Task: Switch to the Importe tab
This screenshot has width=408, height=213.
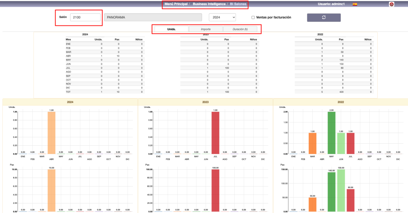Action: pyautogui.click(x=206, y=29)
